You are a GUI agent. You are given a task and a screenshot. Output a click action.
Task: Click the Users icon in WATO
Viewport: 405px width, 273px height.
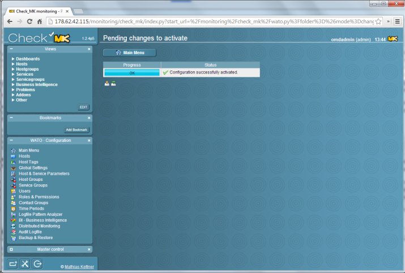14,191
